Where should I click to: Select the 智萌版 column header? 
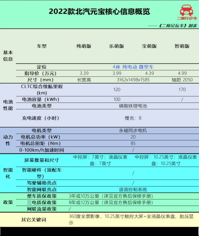(x=182, y=46)
